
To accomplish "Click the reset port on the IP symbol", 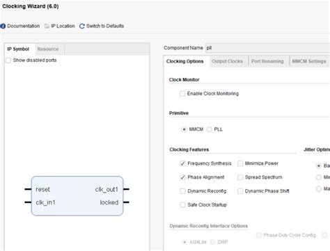I will (42, 189).
